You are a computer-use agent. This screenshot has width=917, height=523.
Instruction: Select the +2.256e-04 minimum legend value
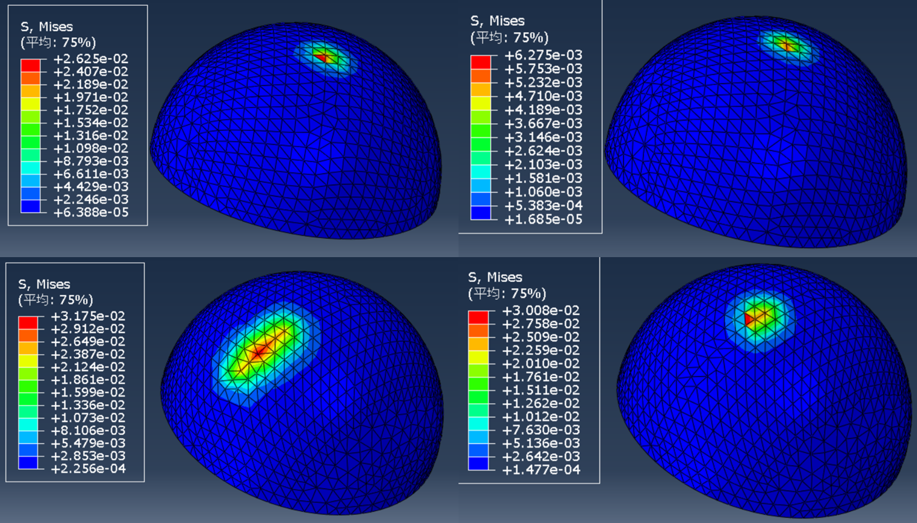point(88,469)
